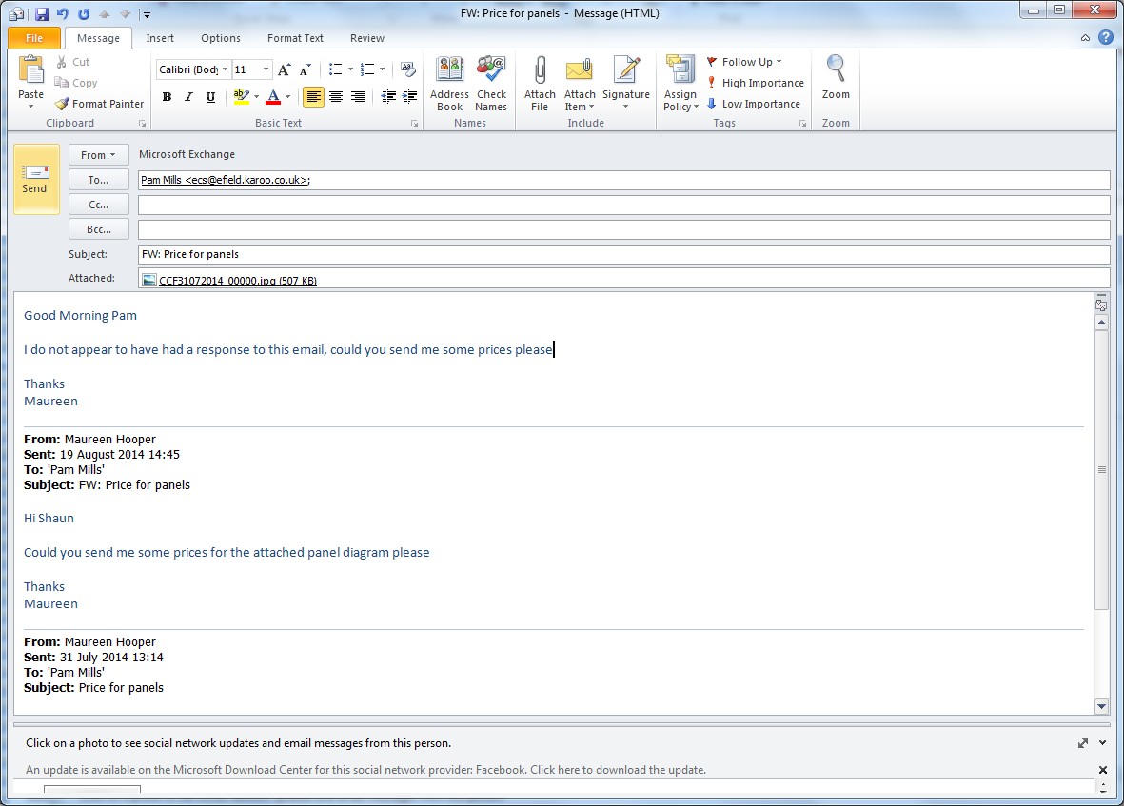Click the Redo icon in title bar
This screenshot has height=806, width=1124.
(x=84, y=13)
